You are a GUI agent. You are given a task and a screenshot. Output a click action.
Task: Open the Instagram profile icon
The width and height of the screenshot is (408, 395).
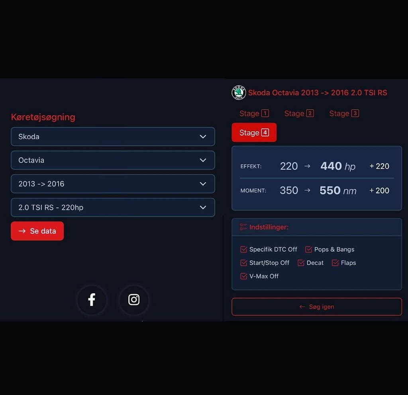[134, 300]
